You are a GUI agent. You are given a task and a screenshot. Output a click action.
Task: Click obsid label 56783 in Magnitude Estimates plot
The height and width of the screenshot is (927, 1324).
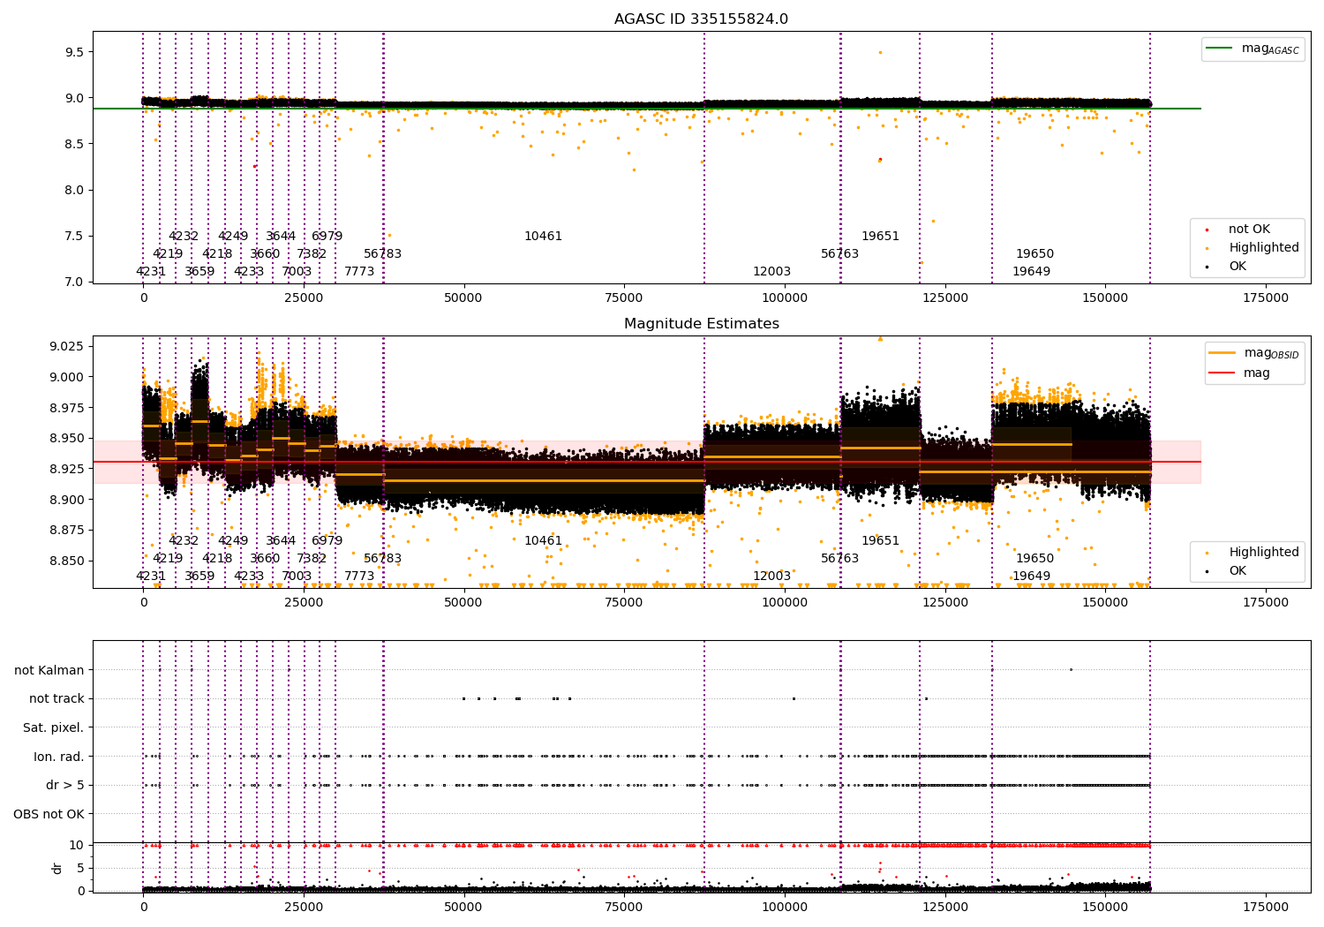click(x=382, y=559)
